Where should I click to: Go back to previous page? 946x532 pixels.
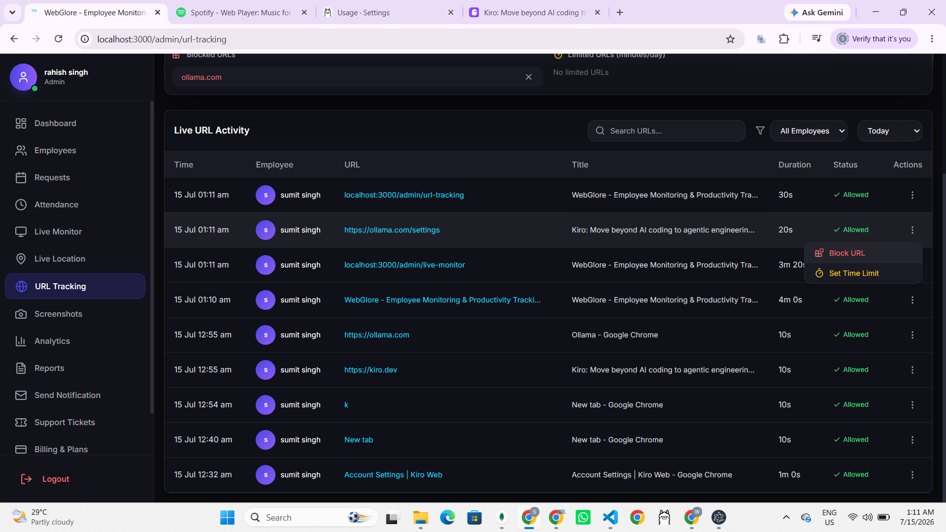pos(14,39)
